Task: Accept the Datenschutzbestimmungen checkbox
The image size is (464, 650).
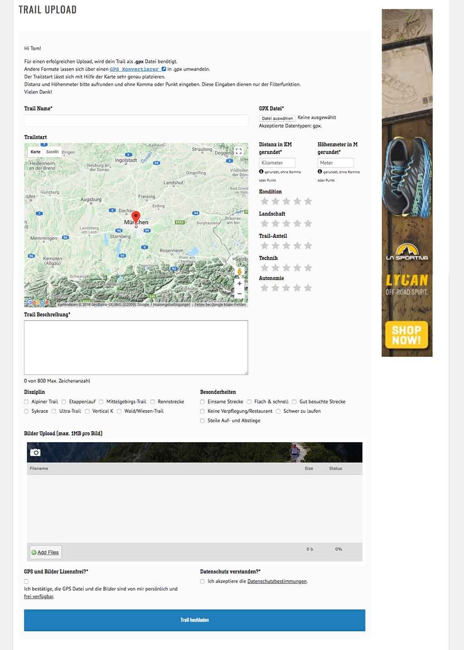Action: (x=203, y=581)
